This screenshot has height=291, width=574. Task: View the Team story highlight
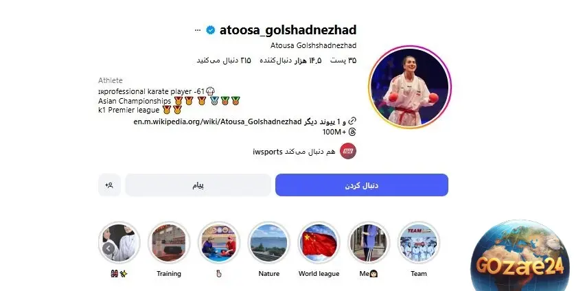click(x=418, y=242)
